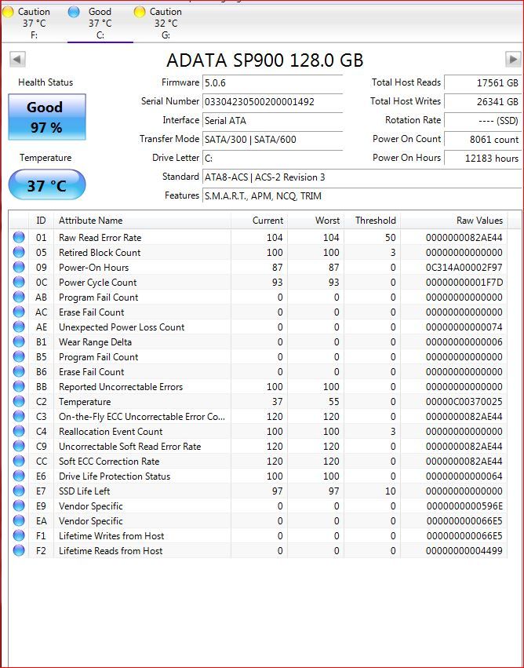Click the Standard field ATA8-ACS
524x668 pixels.
click(362, 177)
